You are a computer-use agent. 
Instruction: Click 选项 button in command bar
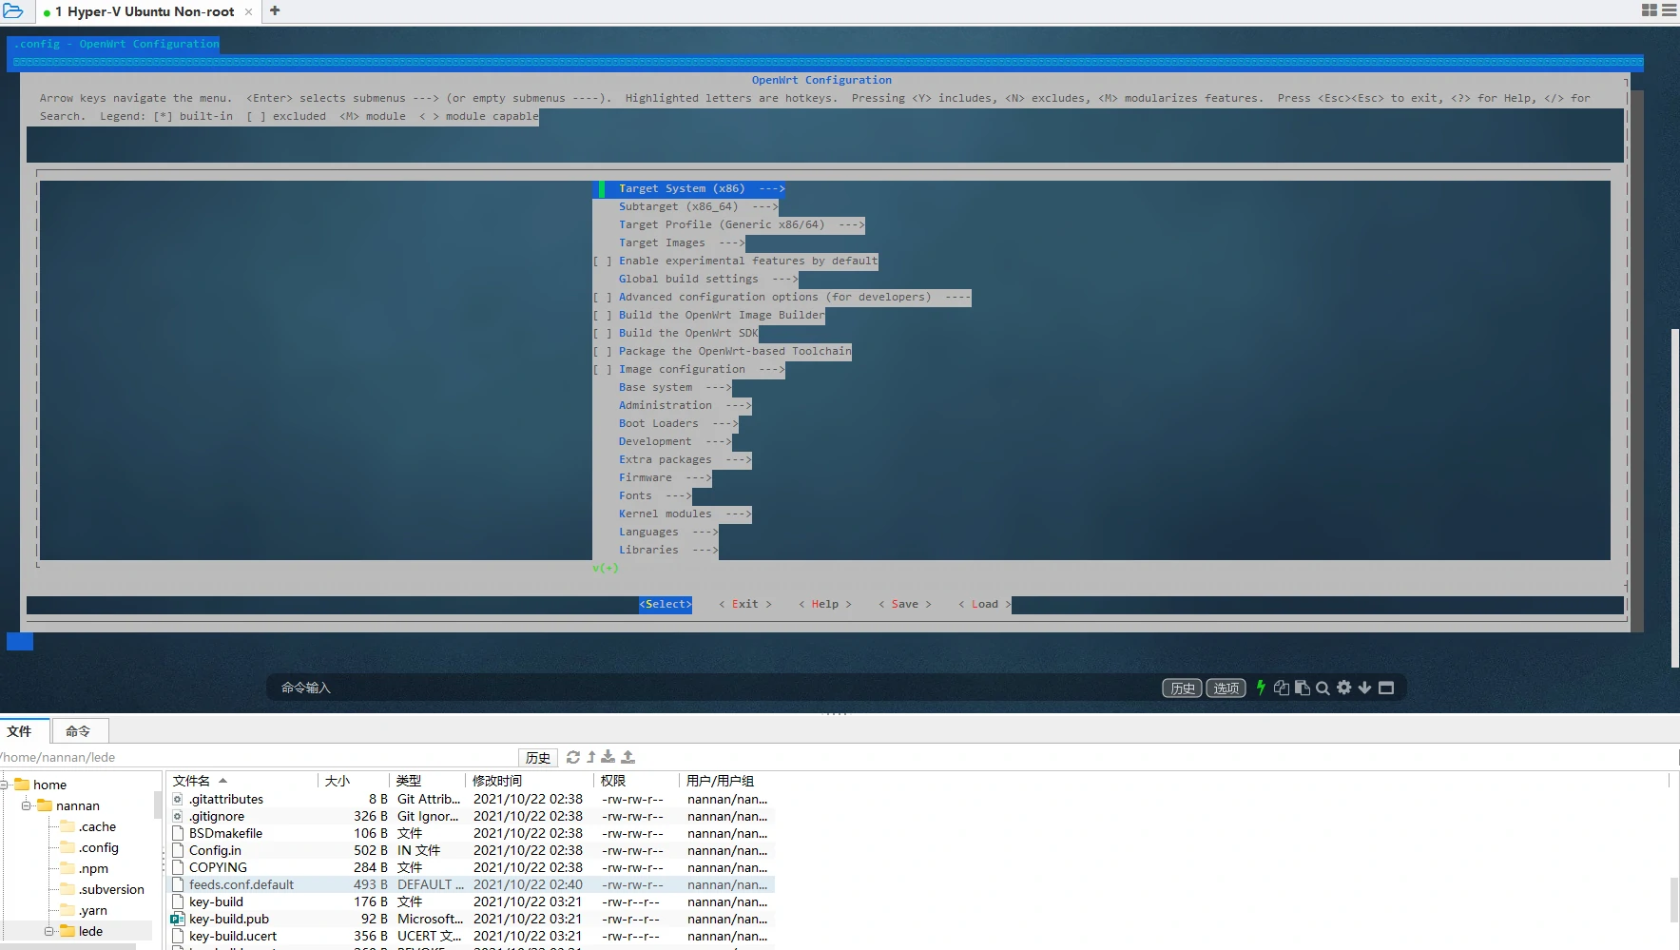tap(1226, 688)
